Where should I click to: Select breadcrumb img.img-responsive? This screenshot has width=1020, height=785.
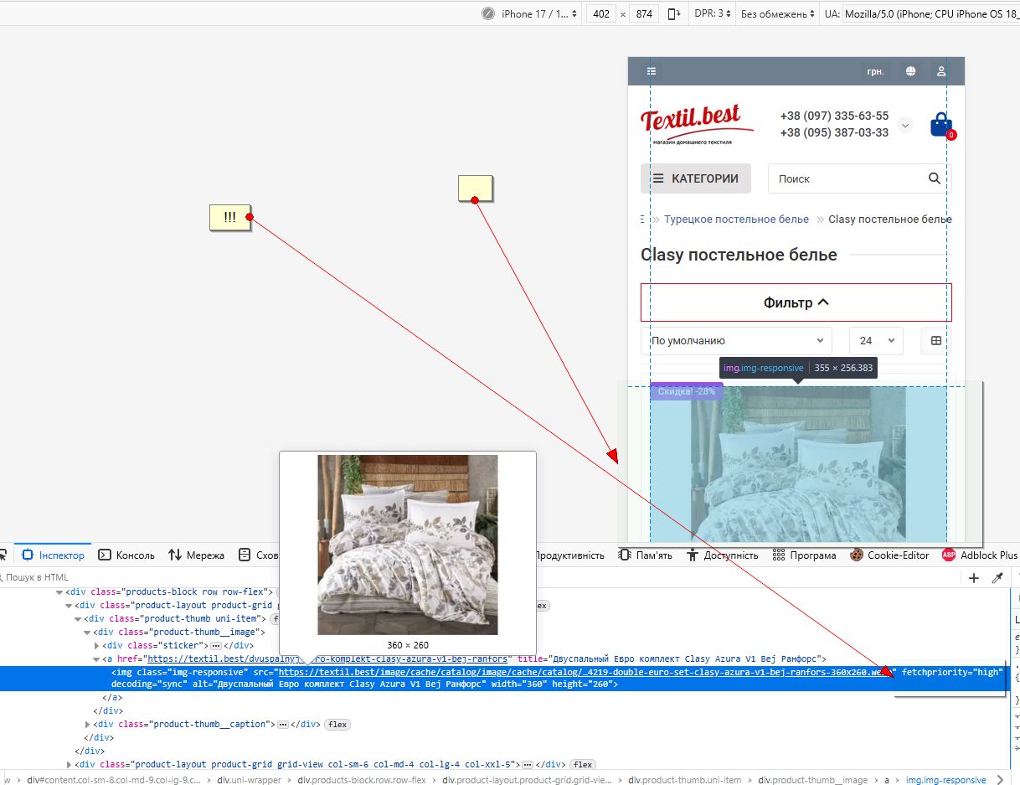tap(946, 780)
